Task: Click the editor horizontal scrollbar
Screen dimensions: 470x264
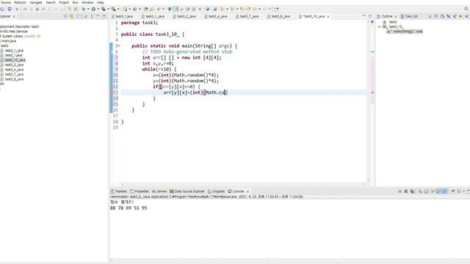Action: tap(243, 184)
